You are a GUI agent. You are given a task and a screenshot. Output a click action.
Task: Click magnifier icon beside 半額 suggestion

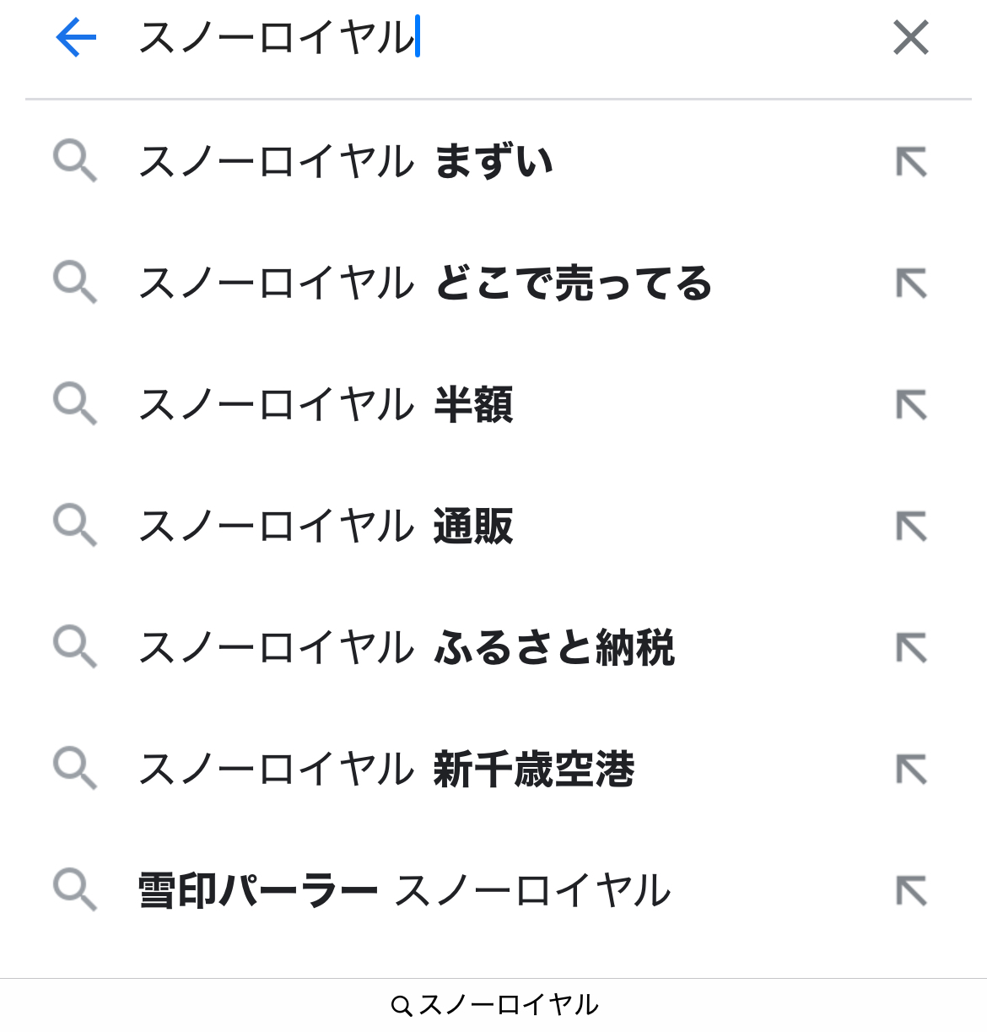click(x=75, y=404)
